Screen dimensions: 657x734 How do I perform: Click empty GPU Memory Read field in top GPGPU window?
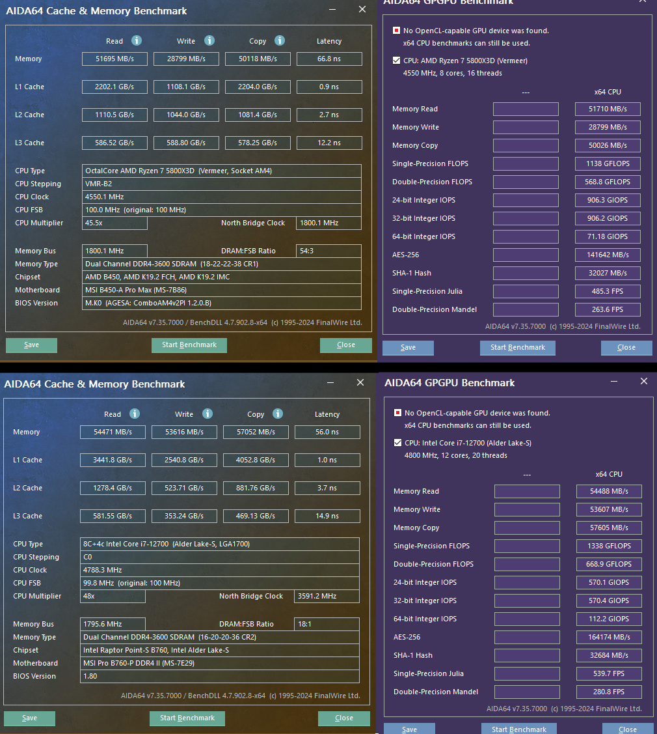(526, 109)
